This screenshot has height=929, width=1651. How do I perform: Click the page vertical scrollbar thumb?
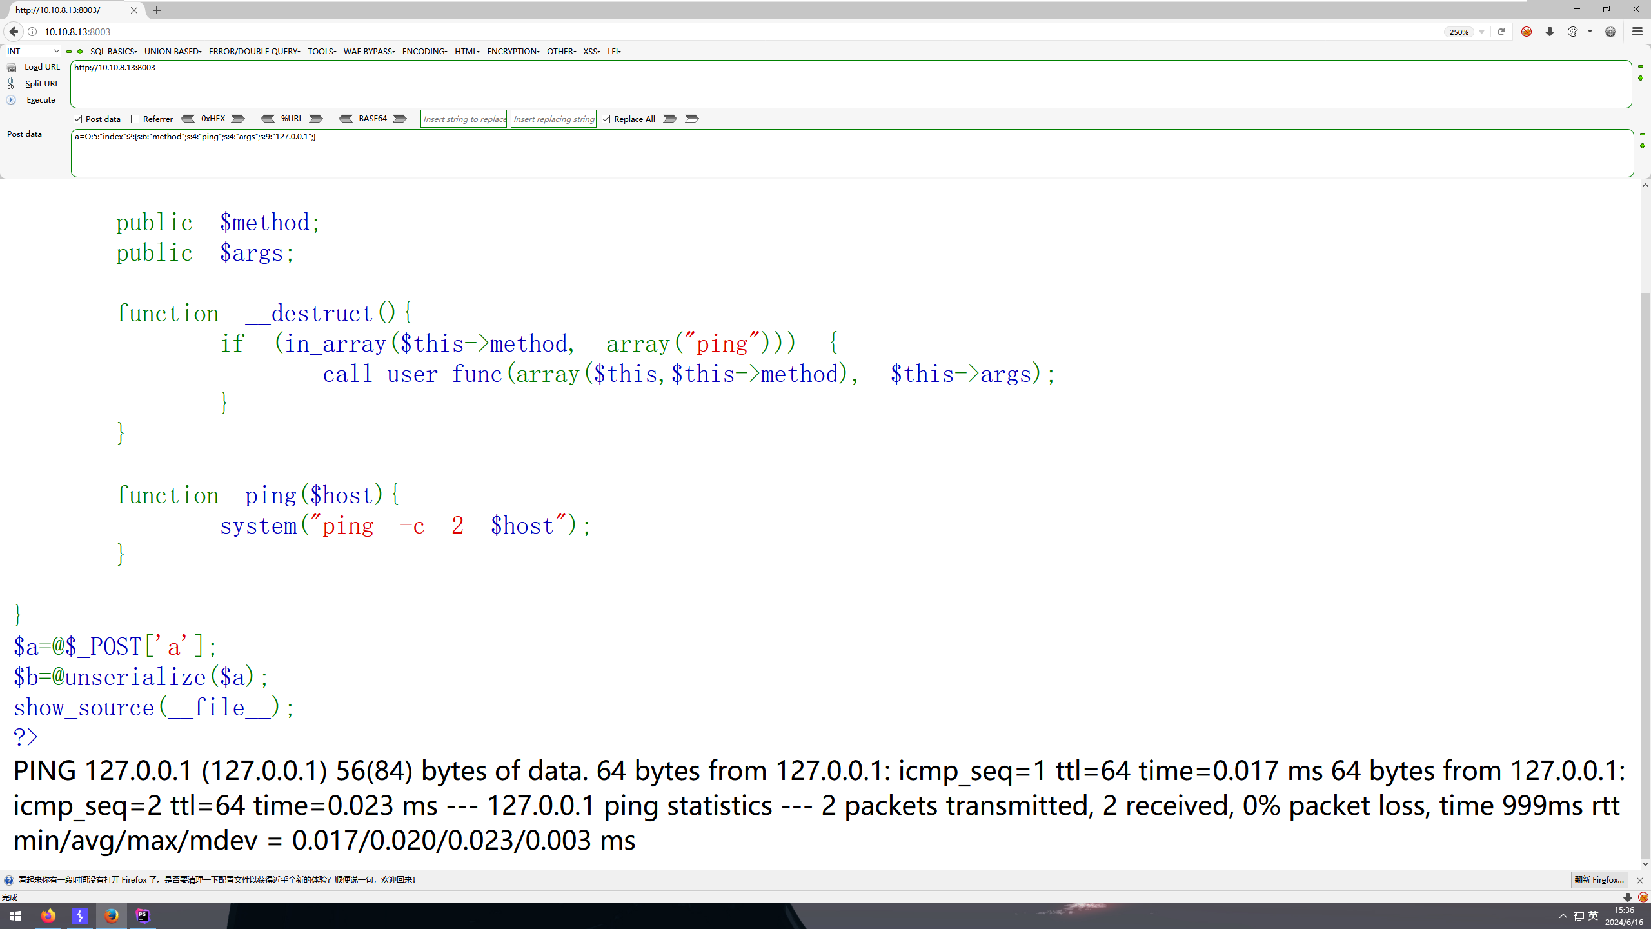coord(1645,574)
